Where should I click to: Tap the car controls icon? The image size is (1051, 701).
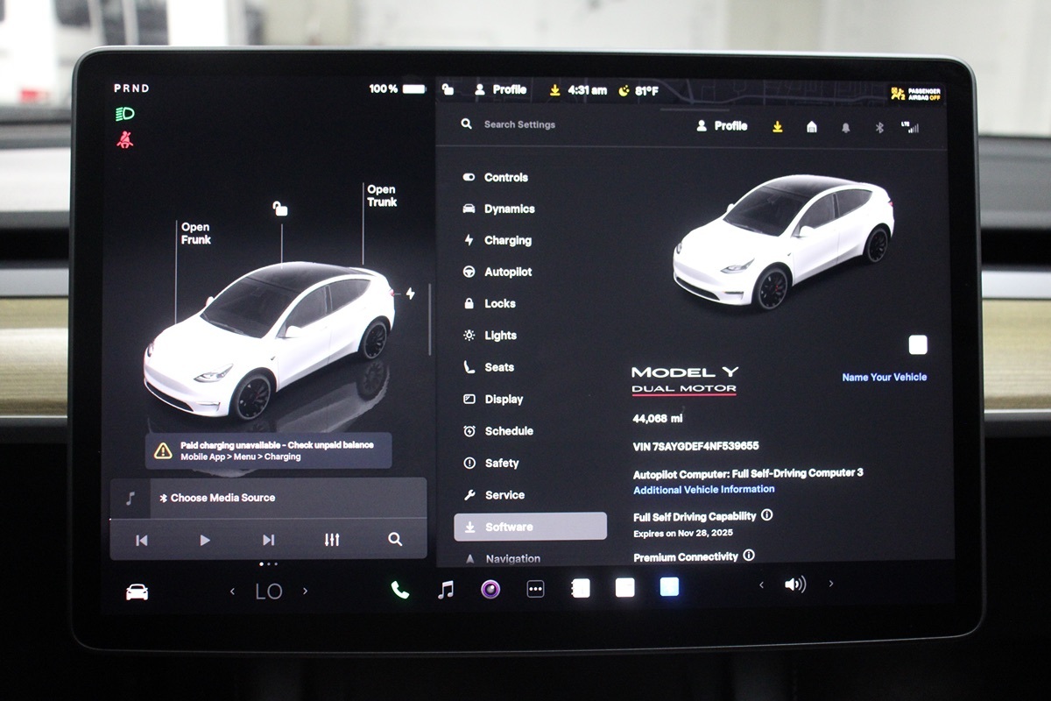click(137, 592)
